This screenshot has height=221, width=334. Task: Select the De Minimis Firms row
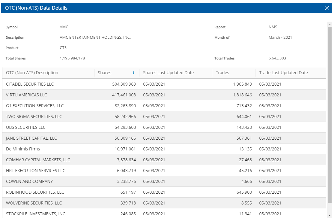[23, 149]
